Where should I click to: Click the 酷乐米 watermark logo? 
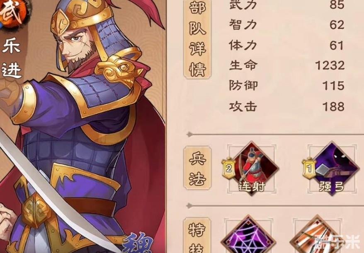337,242
